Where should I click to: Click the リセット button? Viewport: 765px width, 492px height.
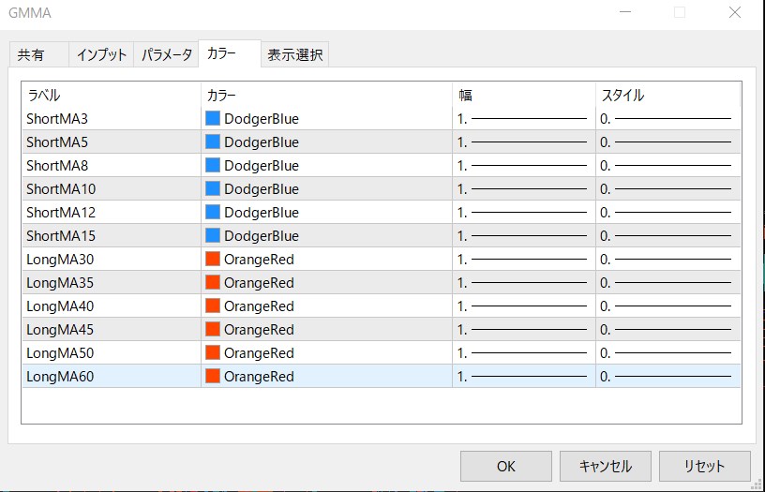coord(704,466)
